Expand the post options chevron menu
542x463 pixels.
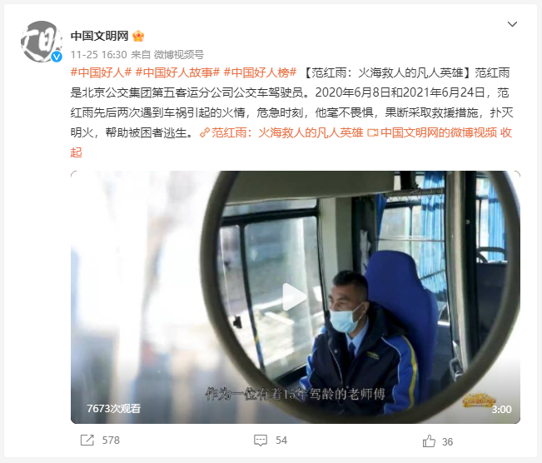click(x=512, y=24)
